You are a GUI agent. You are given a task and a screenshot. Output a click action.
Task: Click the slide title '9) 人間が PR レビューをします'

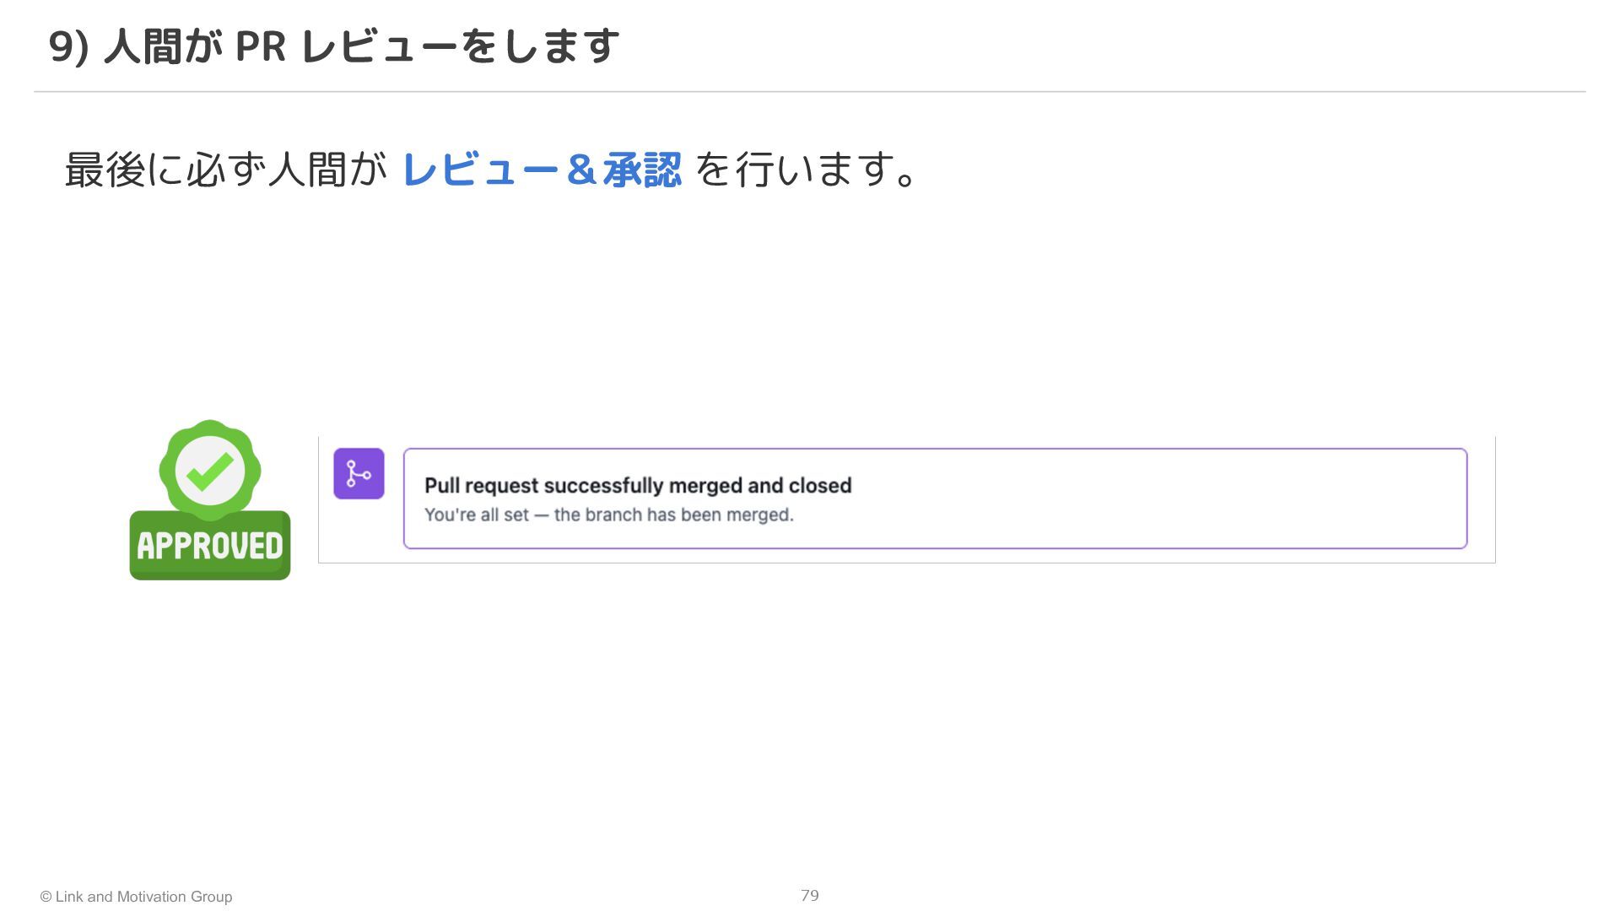click(x=334, y=46)
